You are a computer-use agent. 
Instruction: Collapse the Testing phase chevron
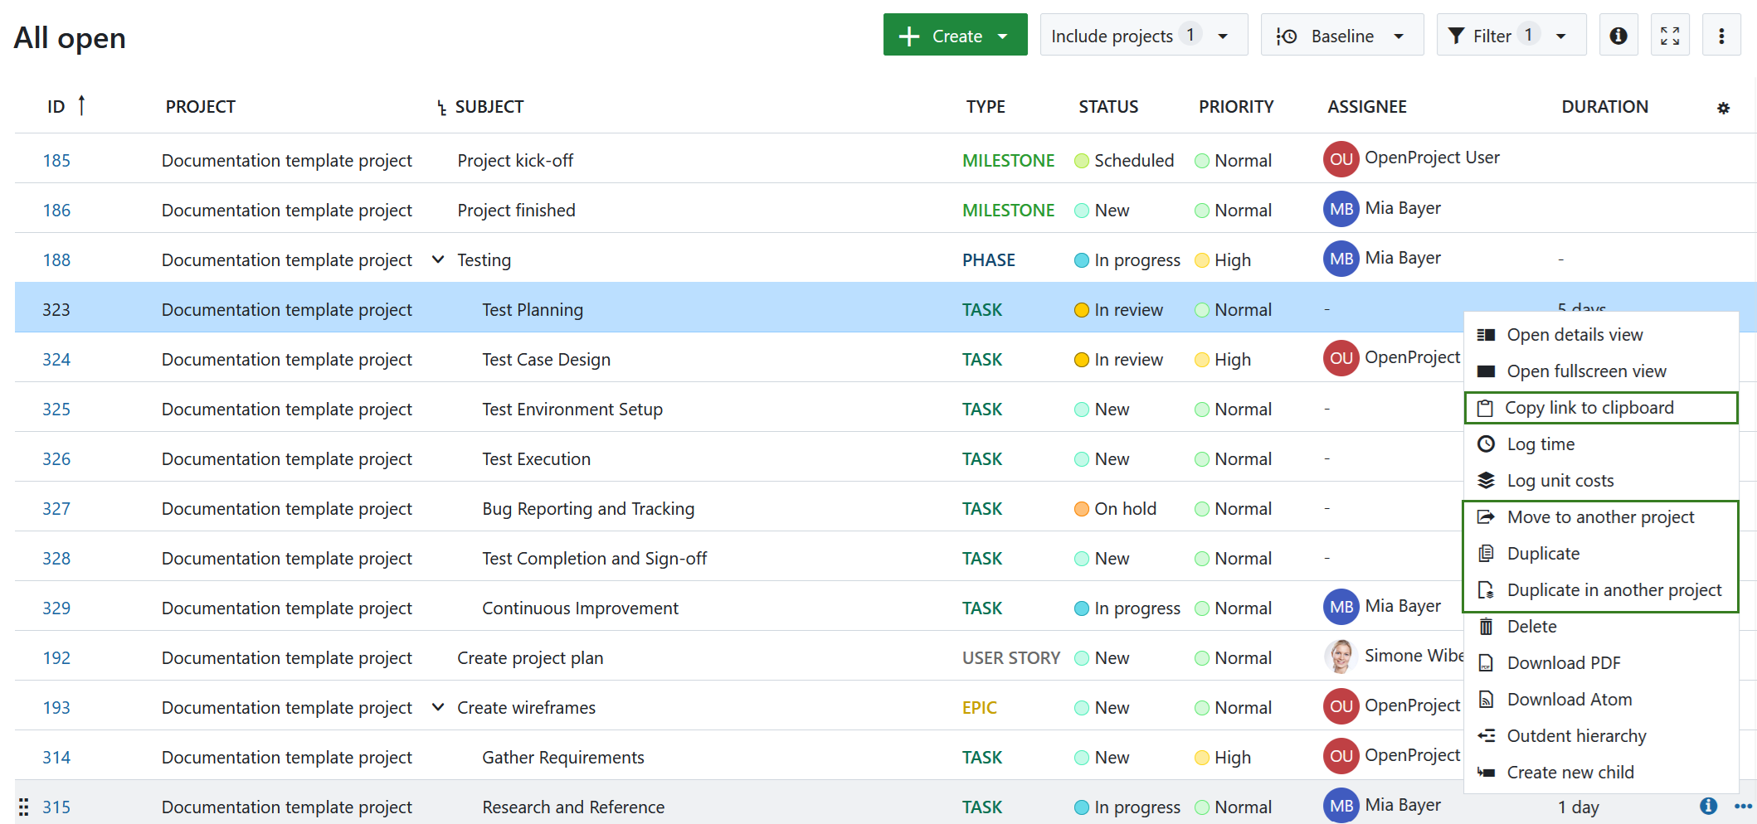(x=438, y=259)
